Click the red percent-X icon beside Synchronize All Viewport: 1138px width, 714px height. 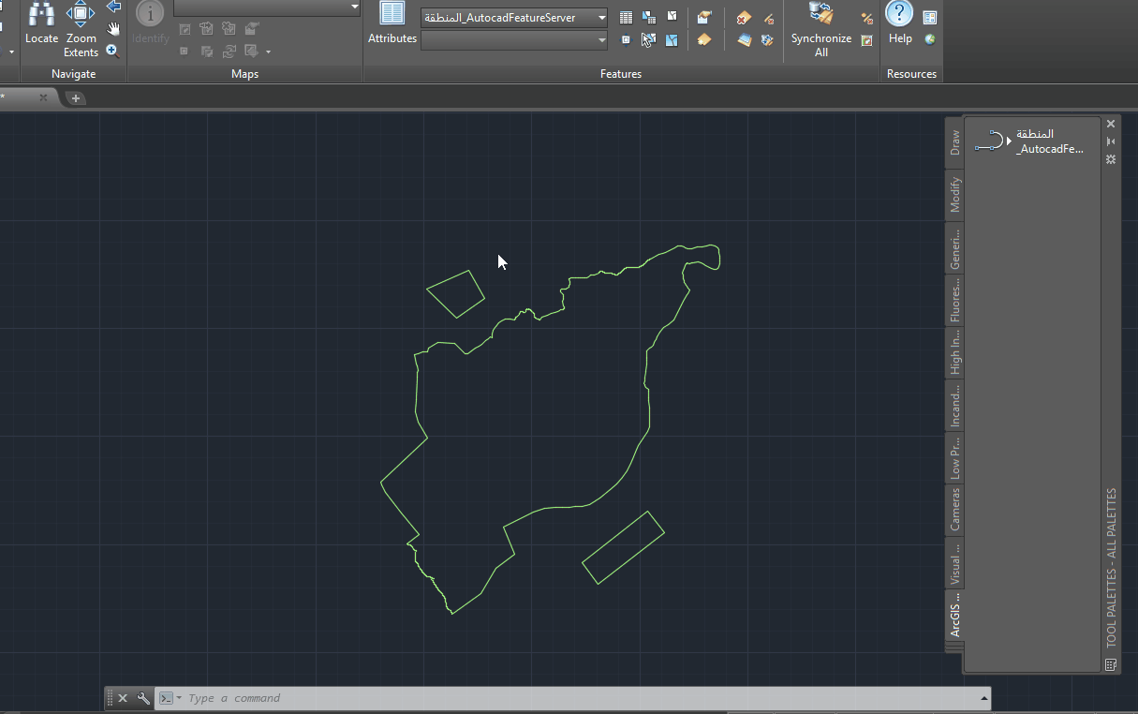[x=867, y=18]
